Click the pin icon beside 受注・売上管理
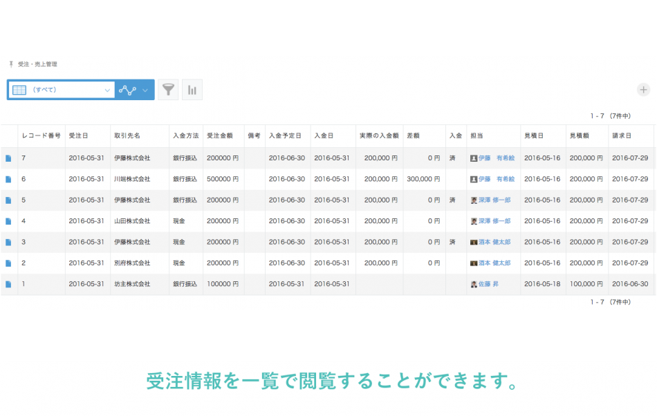The height and width of the screenshot is (416, 657). pyautogui.click(x=11, y=64)
